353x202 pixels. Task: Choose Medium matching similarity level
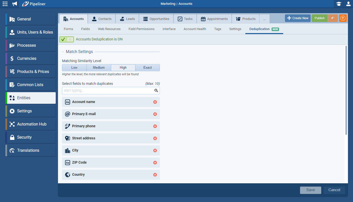pyautogui.click(x=99, y=68)
